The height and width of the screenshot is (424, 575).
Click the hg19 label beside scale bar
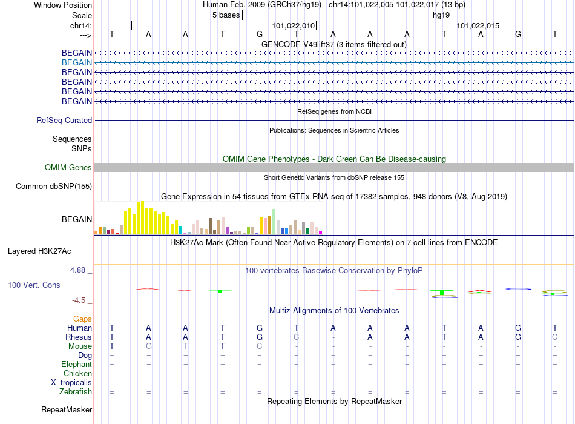(441, 15)
